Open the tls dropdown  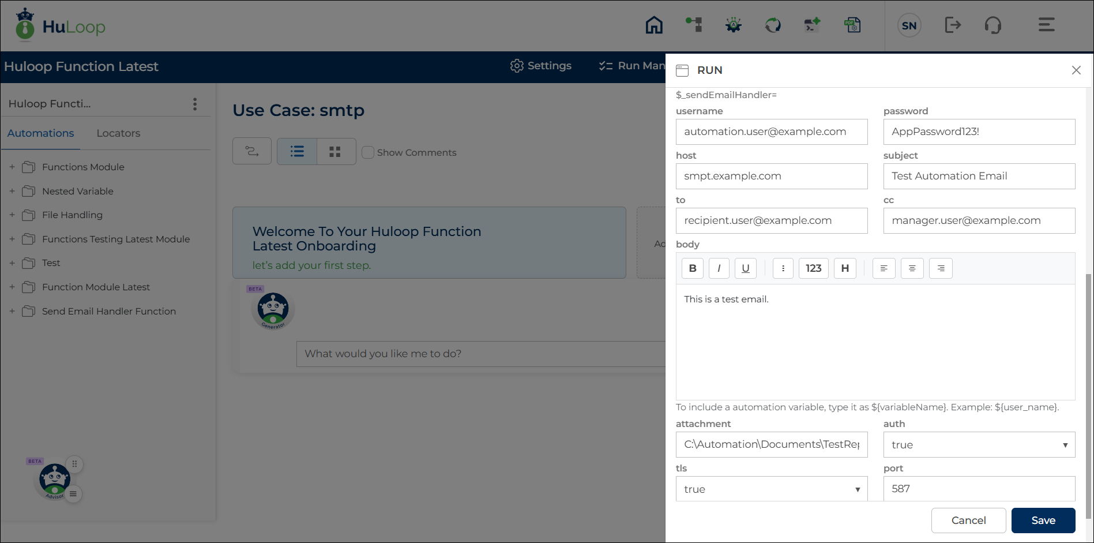[x=772, y=489]
